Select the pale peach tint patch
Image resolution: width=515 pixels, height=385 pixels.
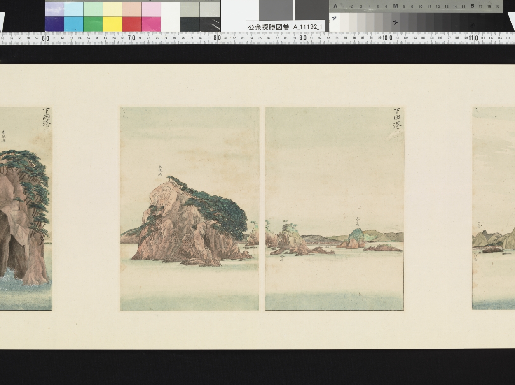[x=131, y=9]
